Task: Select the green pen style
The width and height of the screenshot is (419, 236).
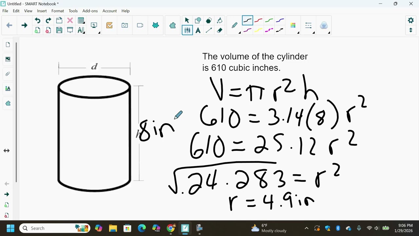Action: click(x=269, y=21)
